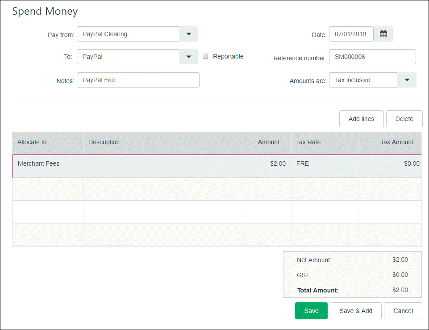Expand the Pay from dropdown arrow
This screenshot has height=330, width=429.
[188, 34]
